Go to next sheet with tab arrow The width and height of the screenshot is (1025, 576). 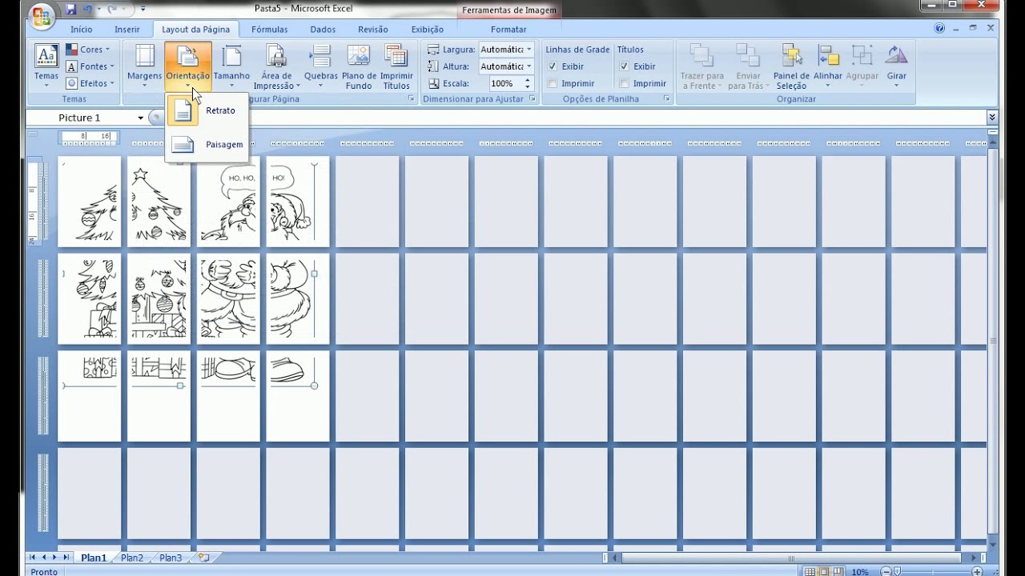(54, 558)
